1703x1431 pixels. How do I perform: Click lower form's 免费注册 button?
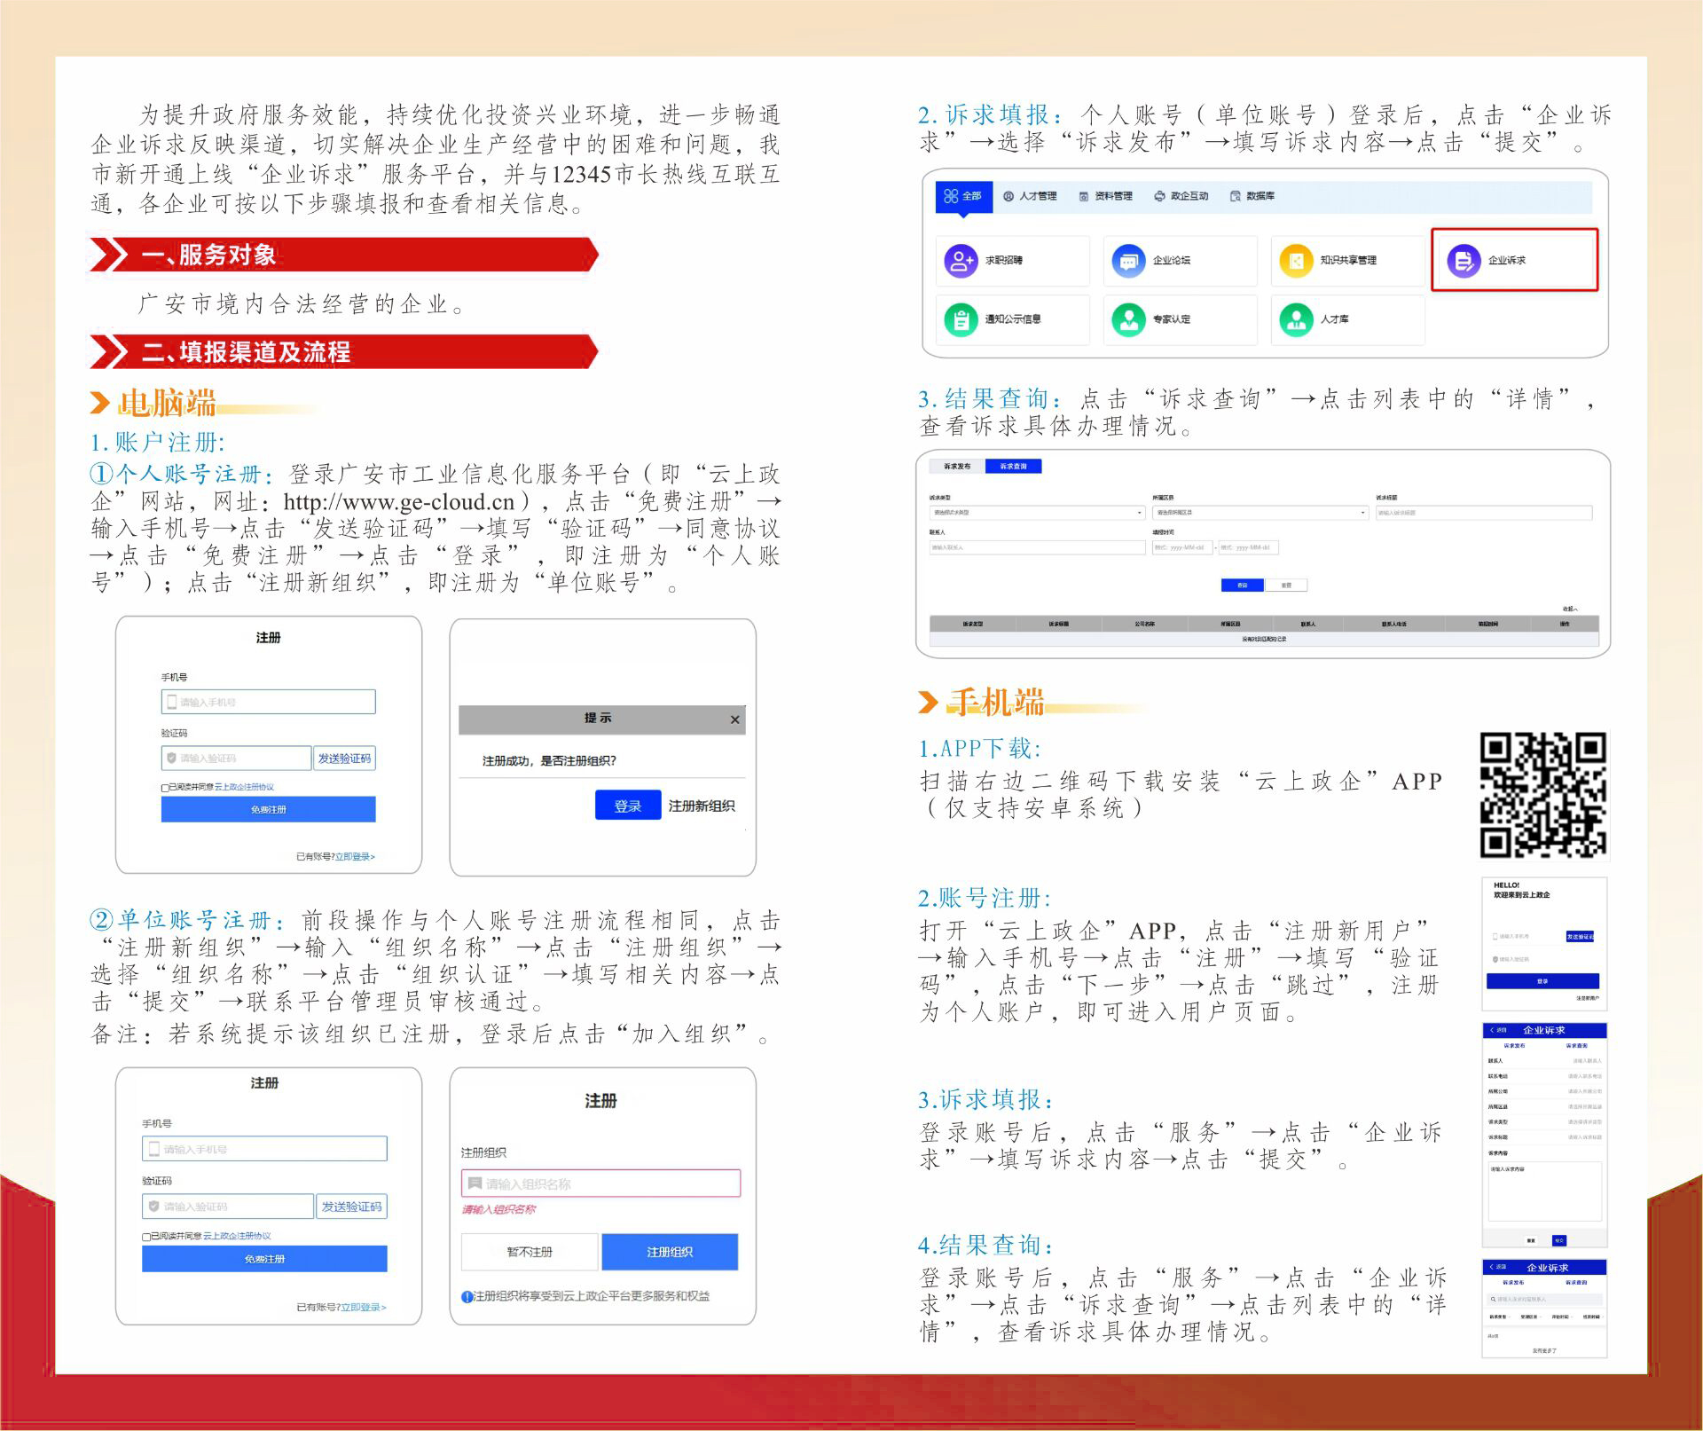point(264,1259)
